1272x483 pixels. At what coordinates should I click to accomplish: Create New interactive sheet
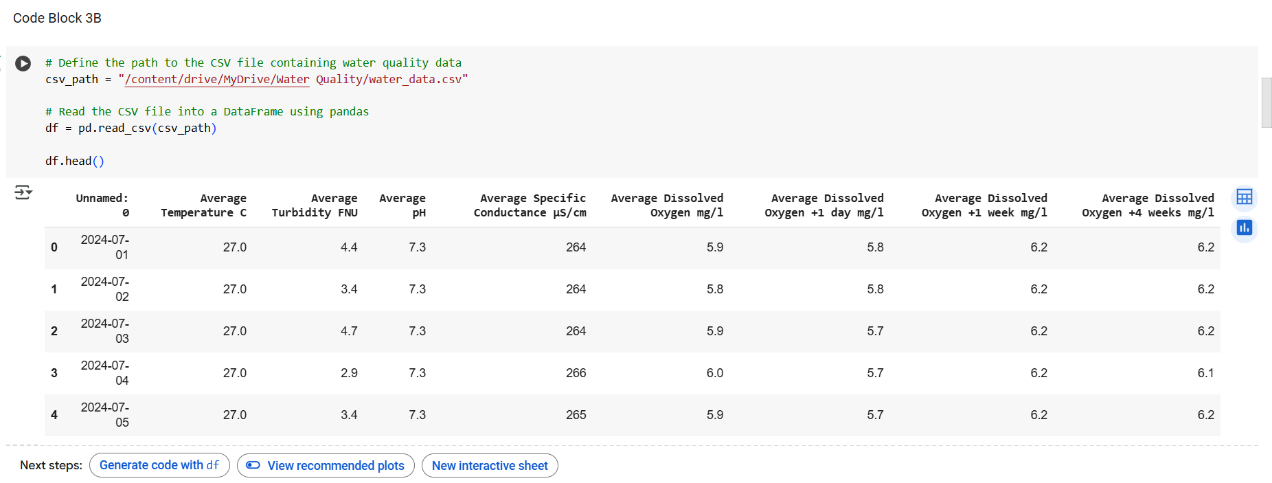[490, 465]
